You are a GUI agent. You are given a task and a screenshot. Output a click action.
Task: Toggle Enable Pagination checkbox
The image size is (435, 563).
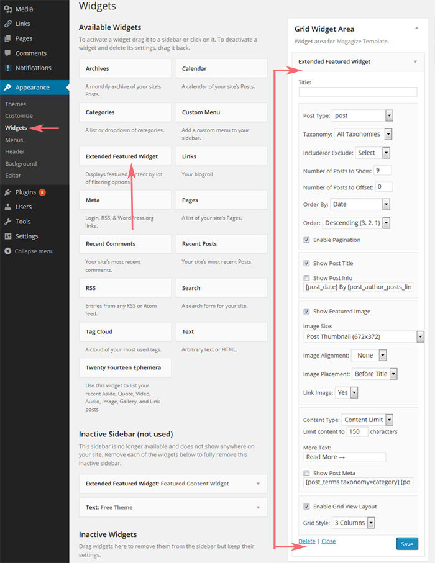pyautogui.click(x=306, y=240)
